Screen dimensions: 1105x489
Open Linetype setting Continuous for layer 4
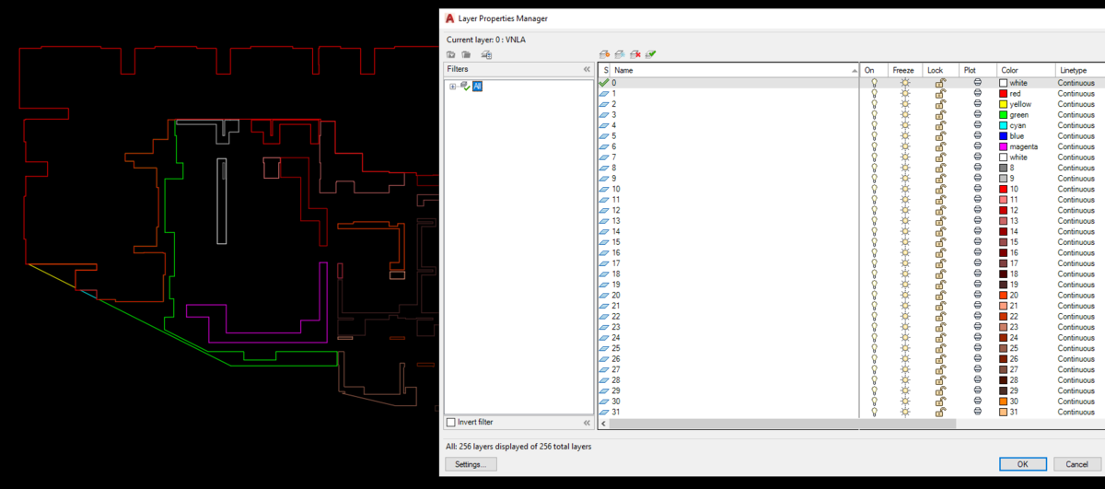click(x=1076, y=125)
